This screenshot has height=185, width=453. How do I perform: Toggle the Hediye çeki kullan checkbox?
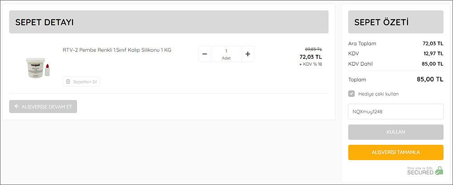352,94
